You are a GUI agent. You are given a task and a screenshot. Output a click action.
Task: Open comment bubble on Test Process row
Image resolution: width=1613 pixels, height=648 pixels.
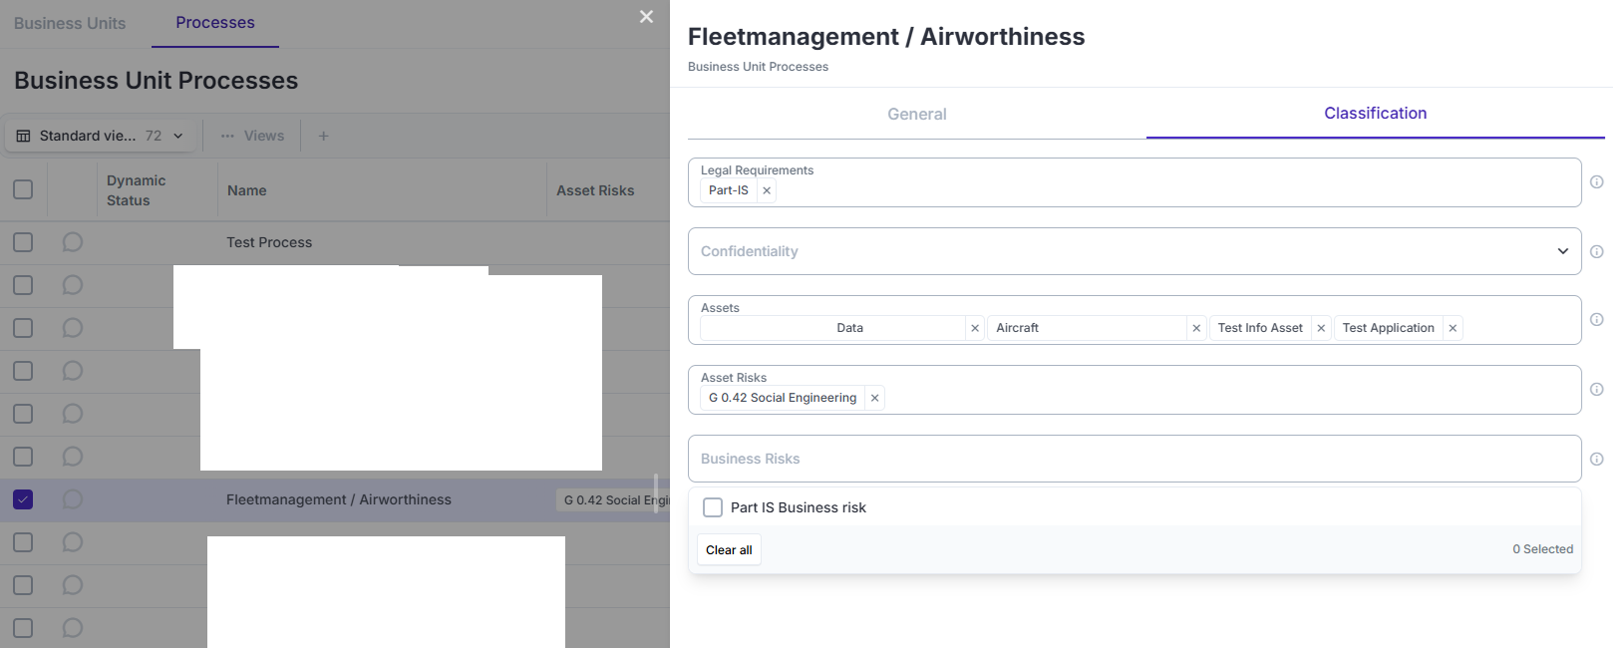tap(73, 242)
